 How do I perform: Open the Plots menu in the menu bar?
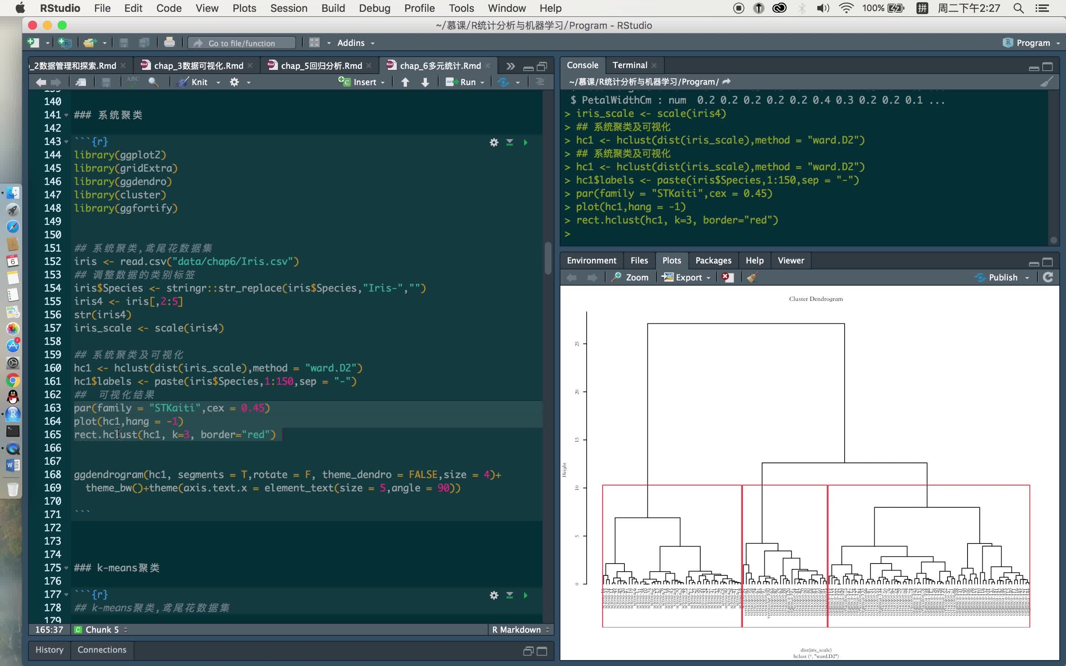click(x=244, y=8)
